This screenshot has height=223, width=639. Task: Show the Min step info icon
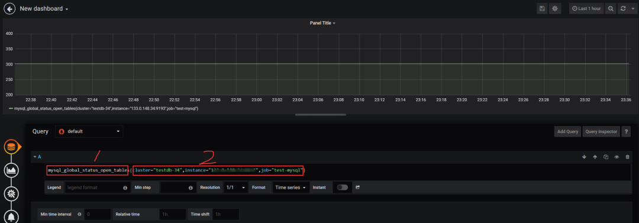click(191, 188)
